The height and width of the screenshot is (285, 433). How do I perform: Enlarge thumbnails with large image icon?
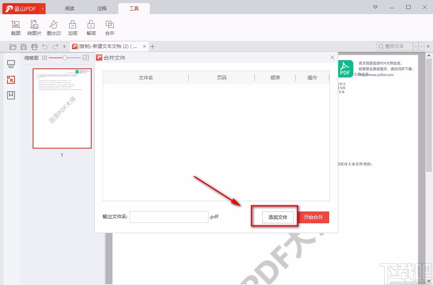tap(86, 58)
